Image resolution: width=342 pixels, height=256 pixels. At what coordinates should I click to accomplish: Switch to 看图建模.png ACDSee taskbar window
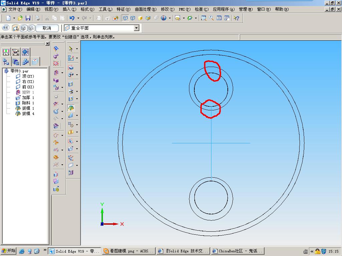(x=129, y=251)
